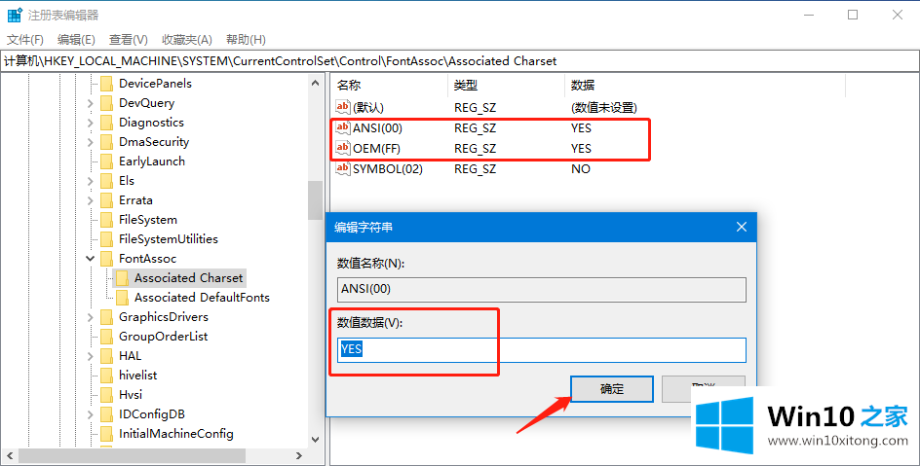Viewport: 920px width, 466px height.
Task: Close the 编辑字符串 dialog
Action: click(742, 227)
